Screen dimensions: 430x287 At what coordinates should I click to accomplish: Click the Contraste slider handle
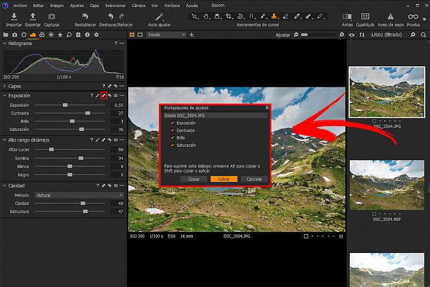[87, 113]
